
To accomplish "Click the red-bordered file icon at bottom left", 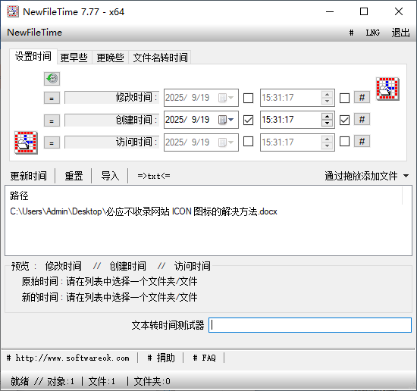I will (x=26, y=142).
